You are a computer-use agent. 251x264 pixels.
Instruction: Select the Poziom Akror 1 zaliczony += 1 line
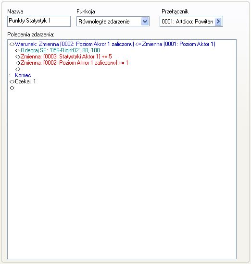pyautogui.click(x=72, y=63)
